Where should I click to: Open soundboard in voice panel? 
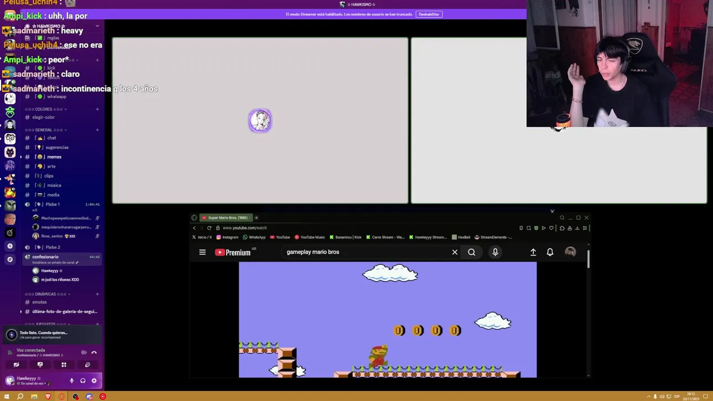[x=87, y=365]
